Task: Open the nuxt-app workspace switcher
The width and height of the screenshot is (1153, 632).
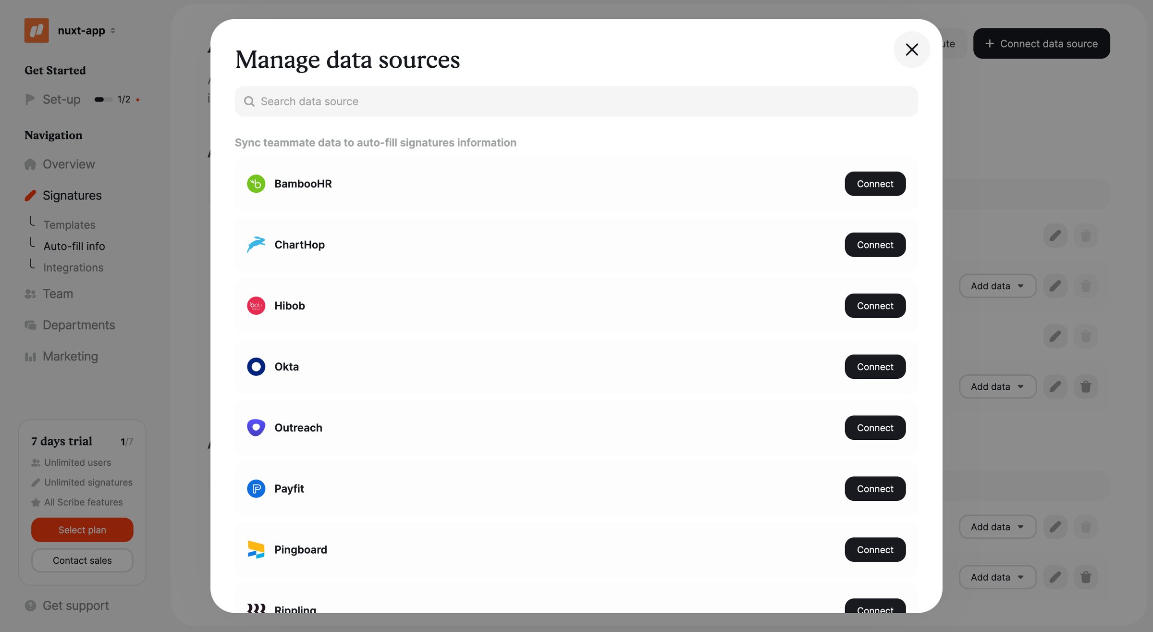Action: pyautogui.click(x=86, y=31)
